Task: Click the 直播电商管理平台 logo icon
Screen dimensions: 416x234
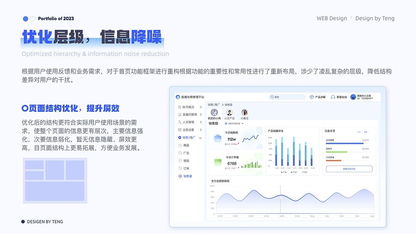Action: point(178,97)
